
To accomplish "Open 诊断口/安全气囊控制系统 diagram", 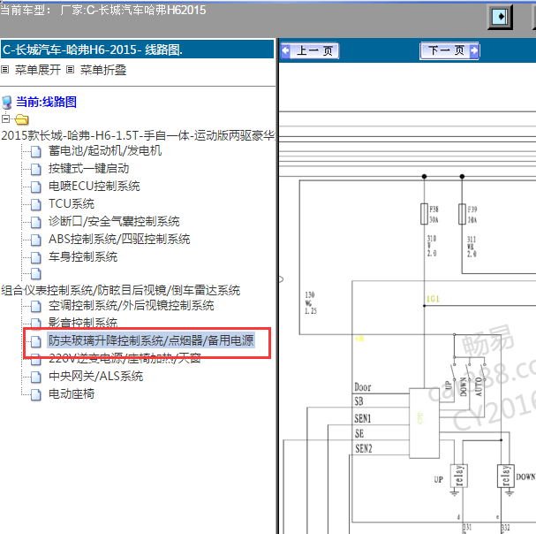I will coord(114,222).
